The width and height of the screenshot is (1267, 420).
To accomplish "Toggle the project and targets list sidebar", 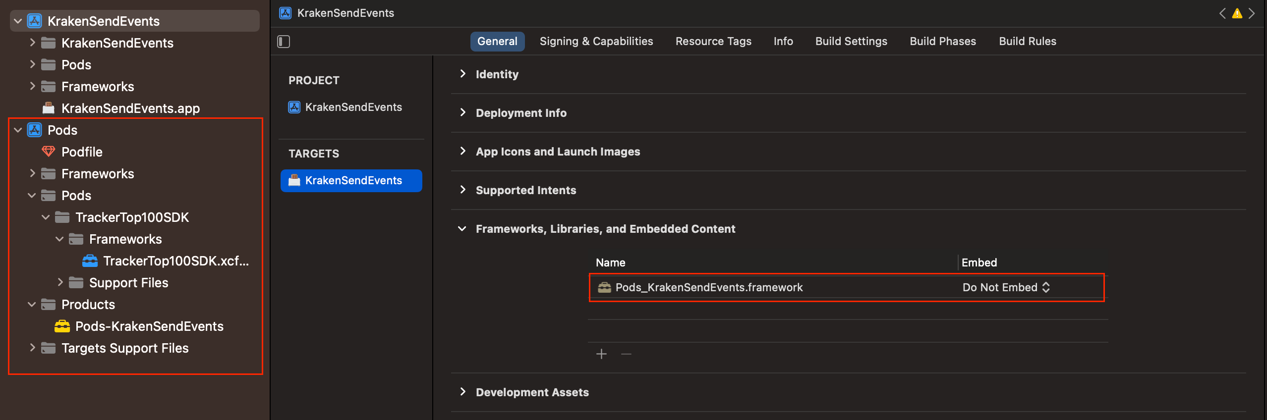I will coord(284,42).
